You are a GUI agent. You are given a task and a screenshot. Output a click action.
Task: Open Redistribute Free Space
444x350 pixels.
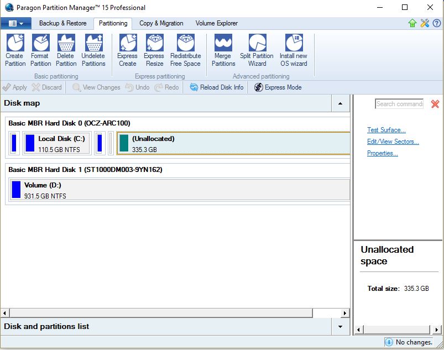point(185,50)
